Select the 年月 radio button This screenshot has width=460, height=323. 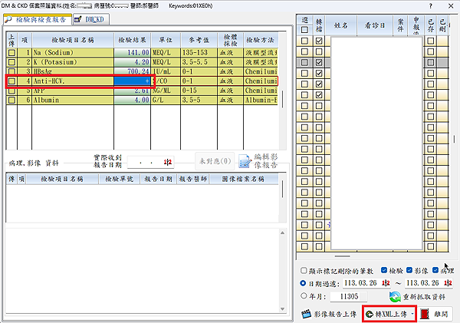pyautogui.click(x=304, y=296)
